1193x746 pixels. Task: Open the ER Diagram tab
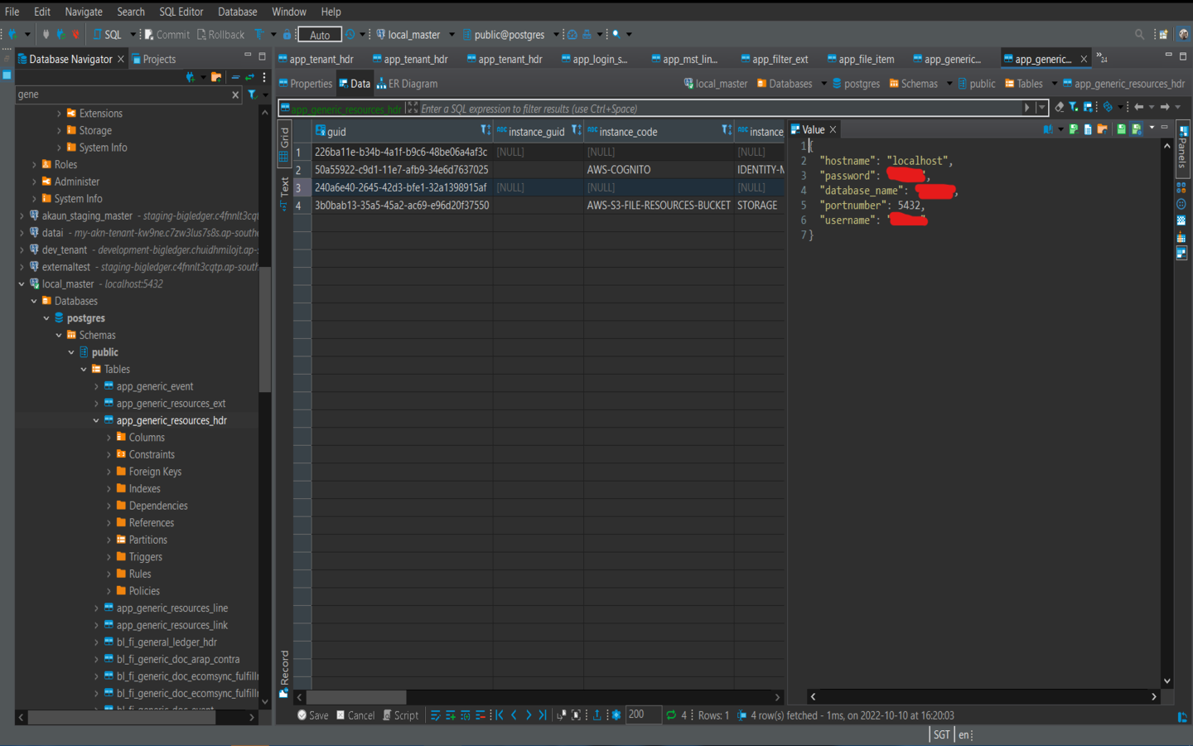(x=407, y=84)
